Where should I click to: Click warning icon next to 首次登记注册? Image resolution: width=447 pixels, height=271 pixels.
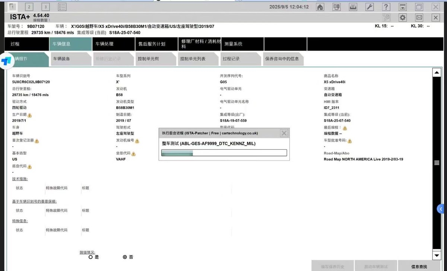(x=37, y=141)
